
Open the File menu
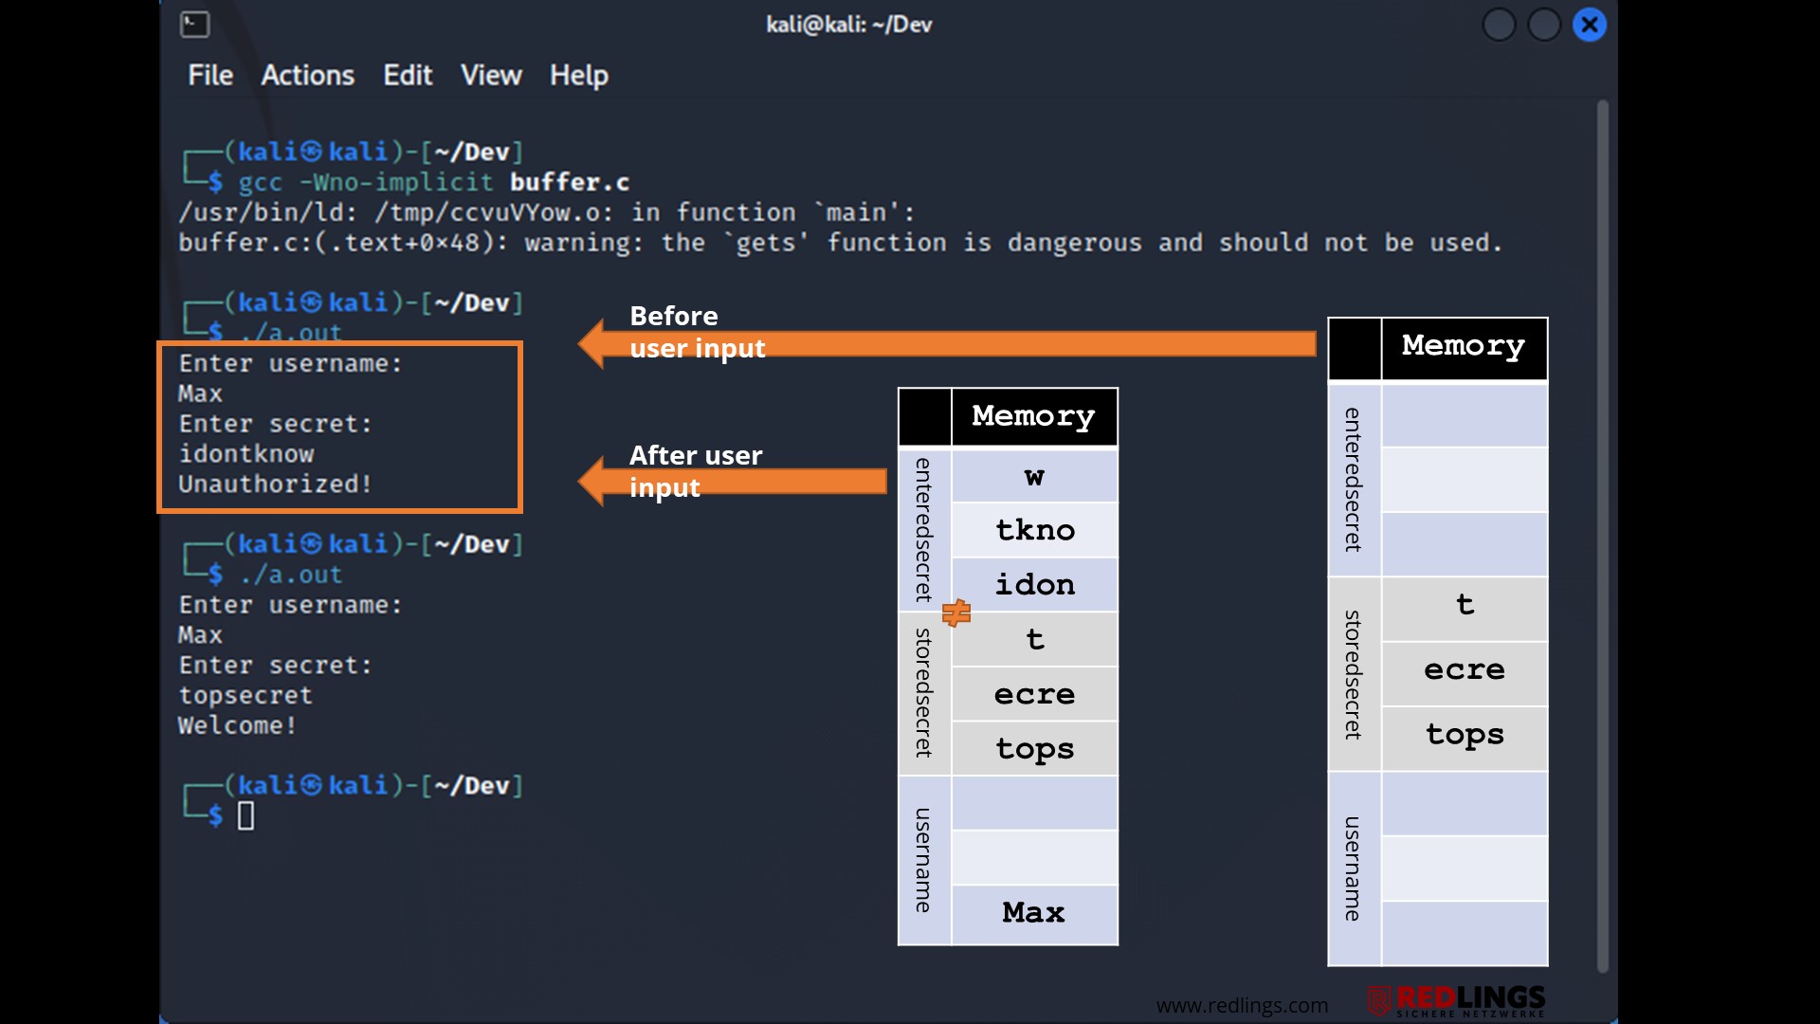(209, 75)
